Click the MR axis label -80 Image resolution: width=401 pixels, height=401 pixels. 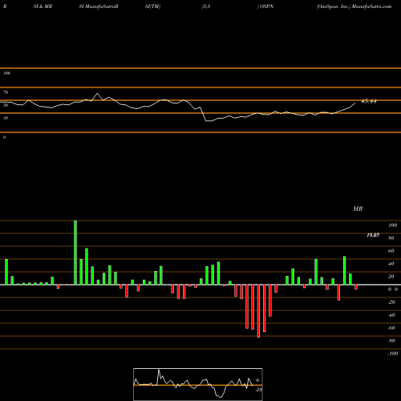click(x=391, y=341)
